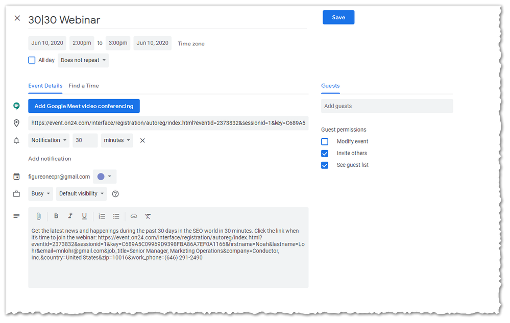Image resolution: width=510 pixels, height=323 pixels.
Task: Click the attachment paperclip icon
Action: (x=38, y=216)
